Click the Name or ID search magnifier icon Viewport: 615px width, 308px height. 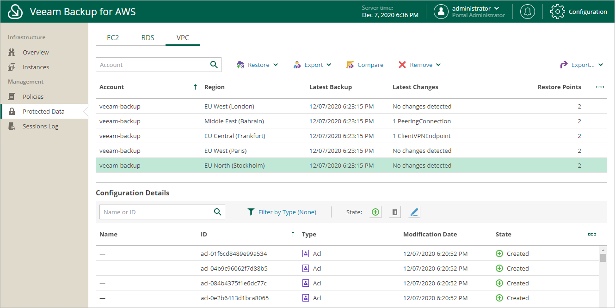218,212
